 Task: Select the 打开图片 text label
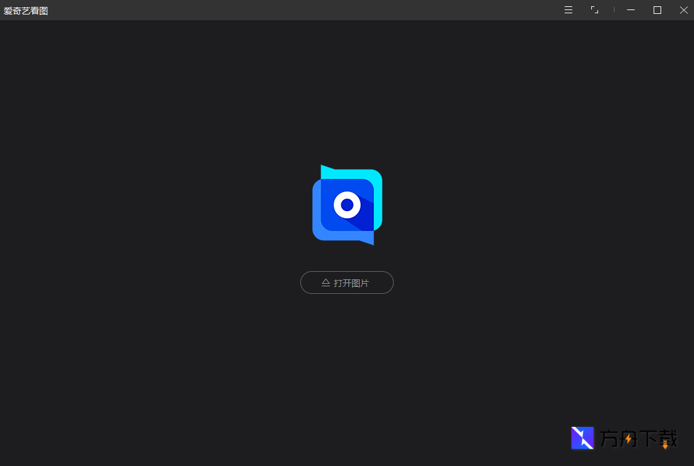[351, 283]
